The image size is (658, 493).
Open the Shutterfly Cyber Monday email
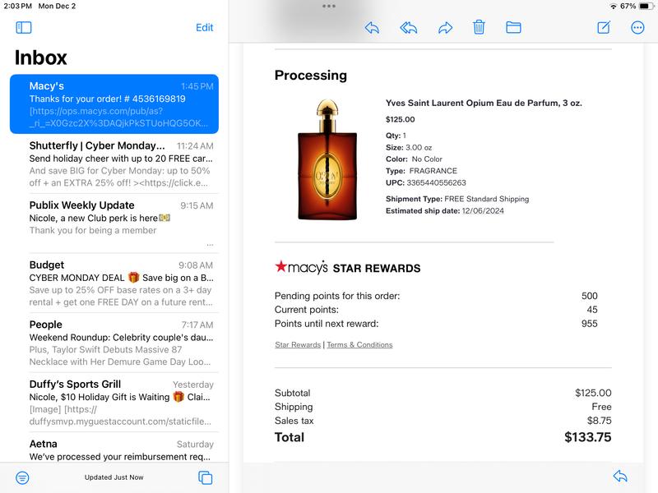(x=114, y=164)
